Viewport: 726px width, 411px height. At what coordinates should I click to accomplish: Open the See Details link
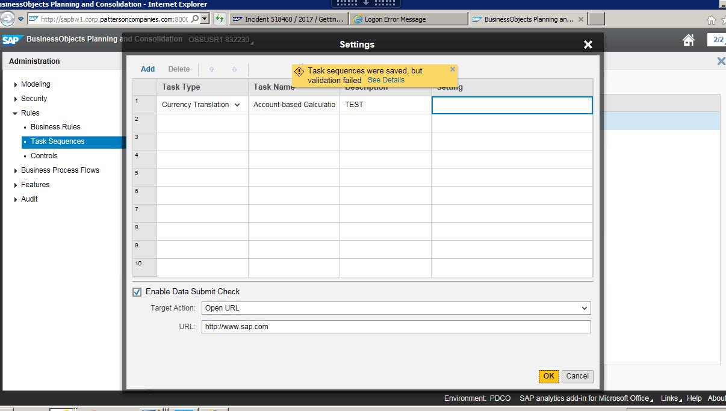point(386,80)
